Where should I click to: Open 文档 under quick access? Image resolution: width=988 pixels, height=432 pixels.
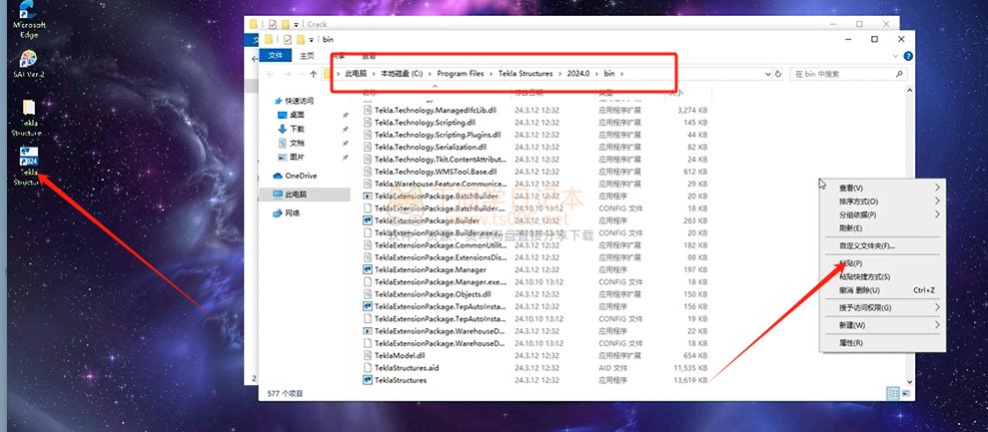(x=291, y=143)
